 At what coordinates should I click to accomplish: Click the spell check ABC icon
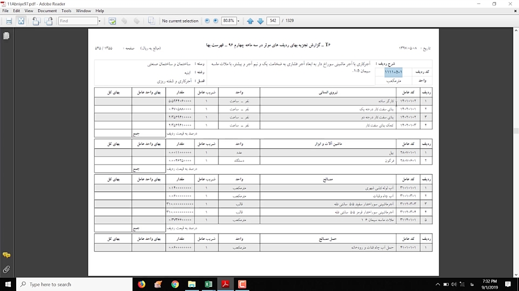112,21
